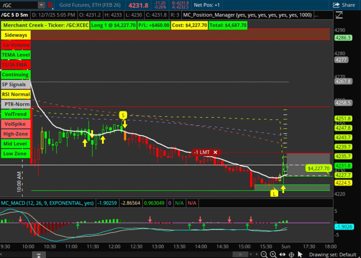The width and height of the screenshot is (361, 258).
Task: Click the -1.9026 MACD axis value
Action: [344, 227]
